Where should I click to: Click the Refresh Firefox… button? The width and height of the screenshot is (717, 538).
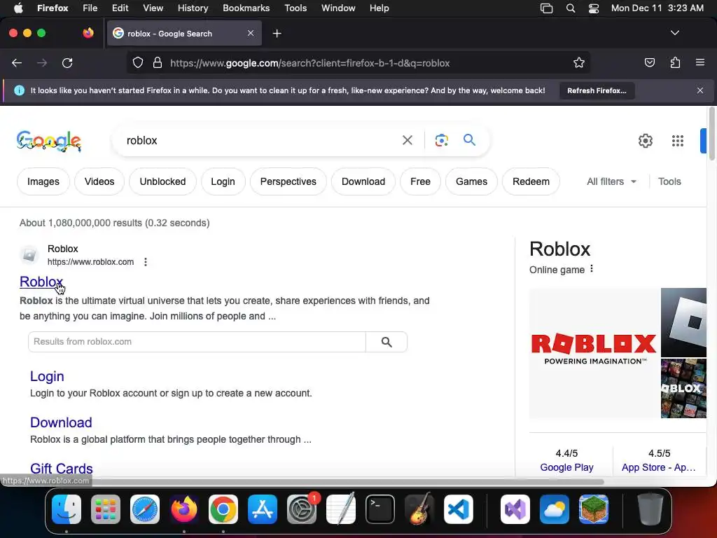(597, 90)
